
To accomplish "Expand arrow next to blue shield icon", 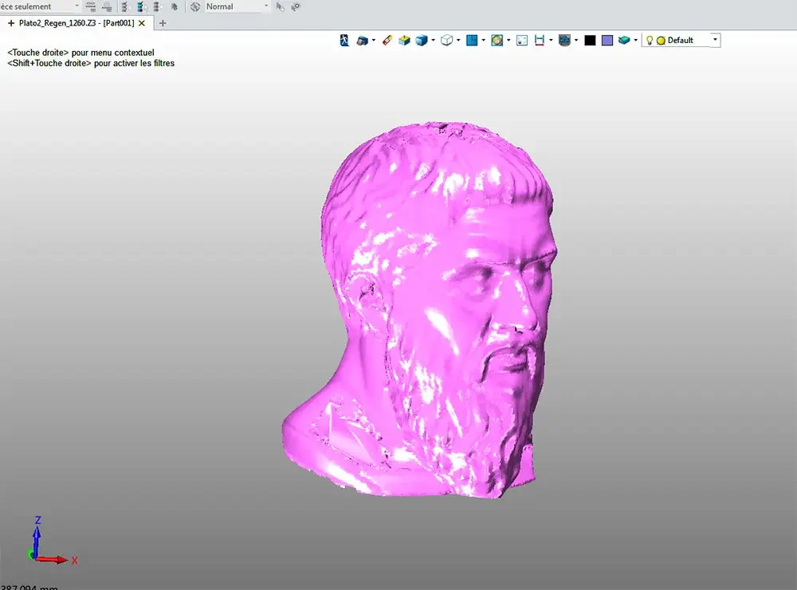I will point(576,40).
